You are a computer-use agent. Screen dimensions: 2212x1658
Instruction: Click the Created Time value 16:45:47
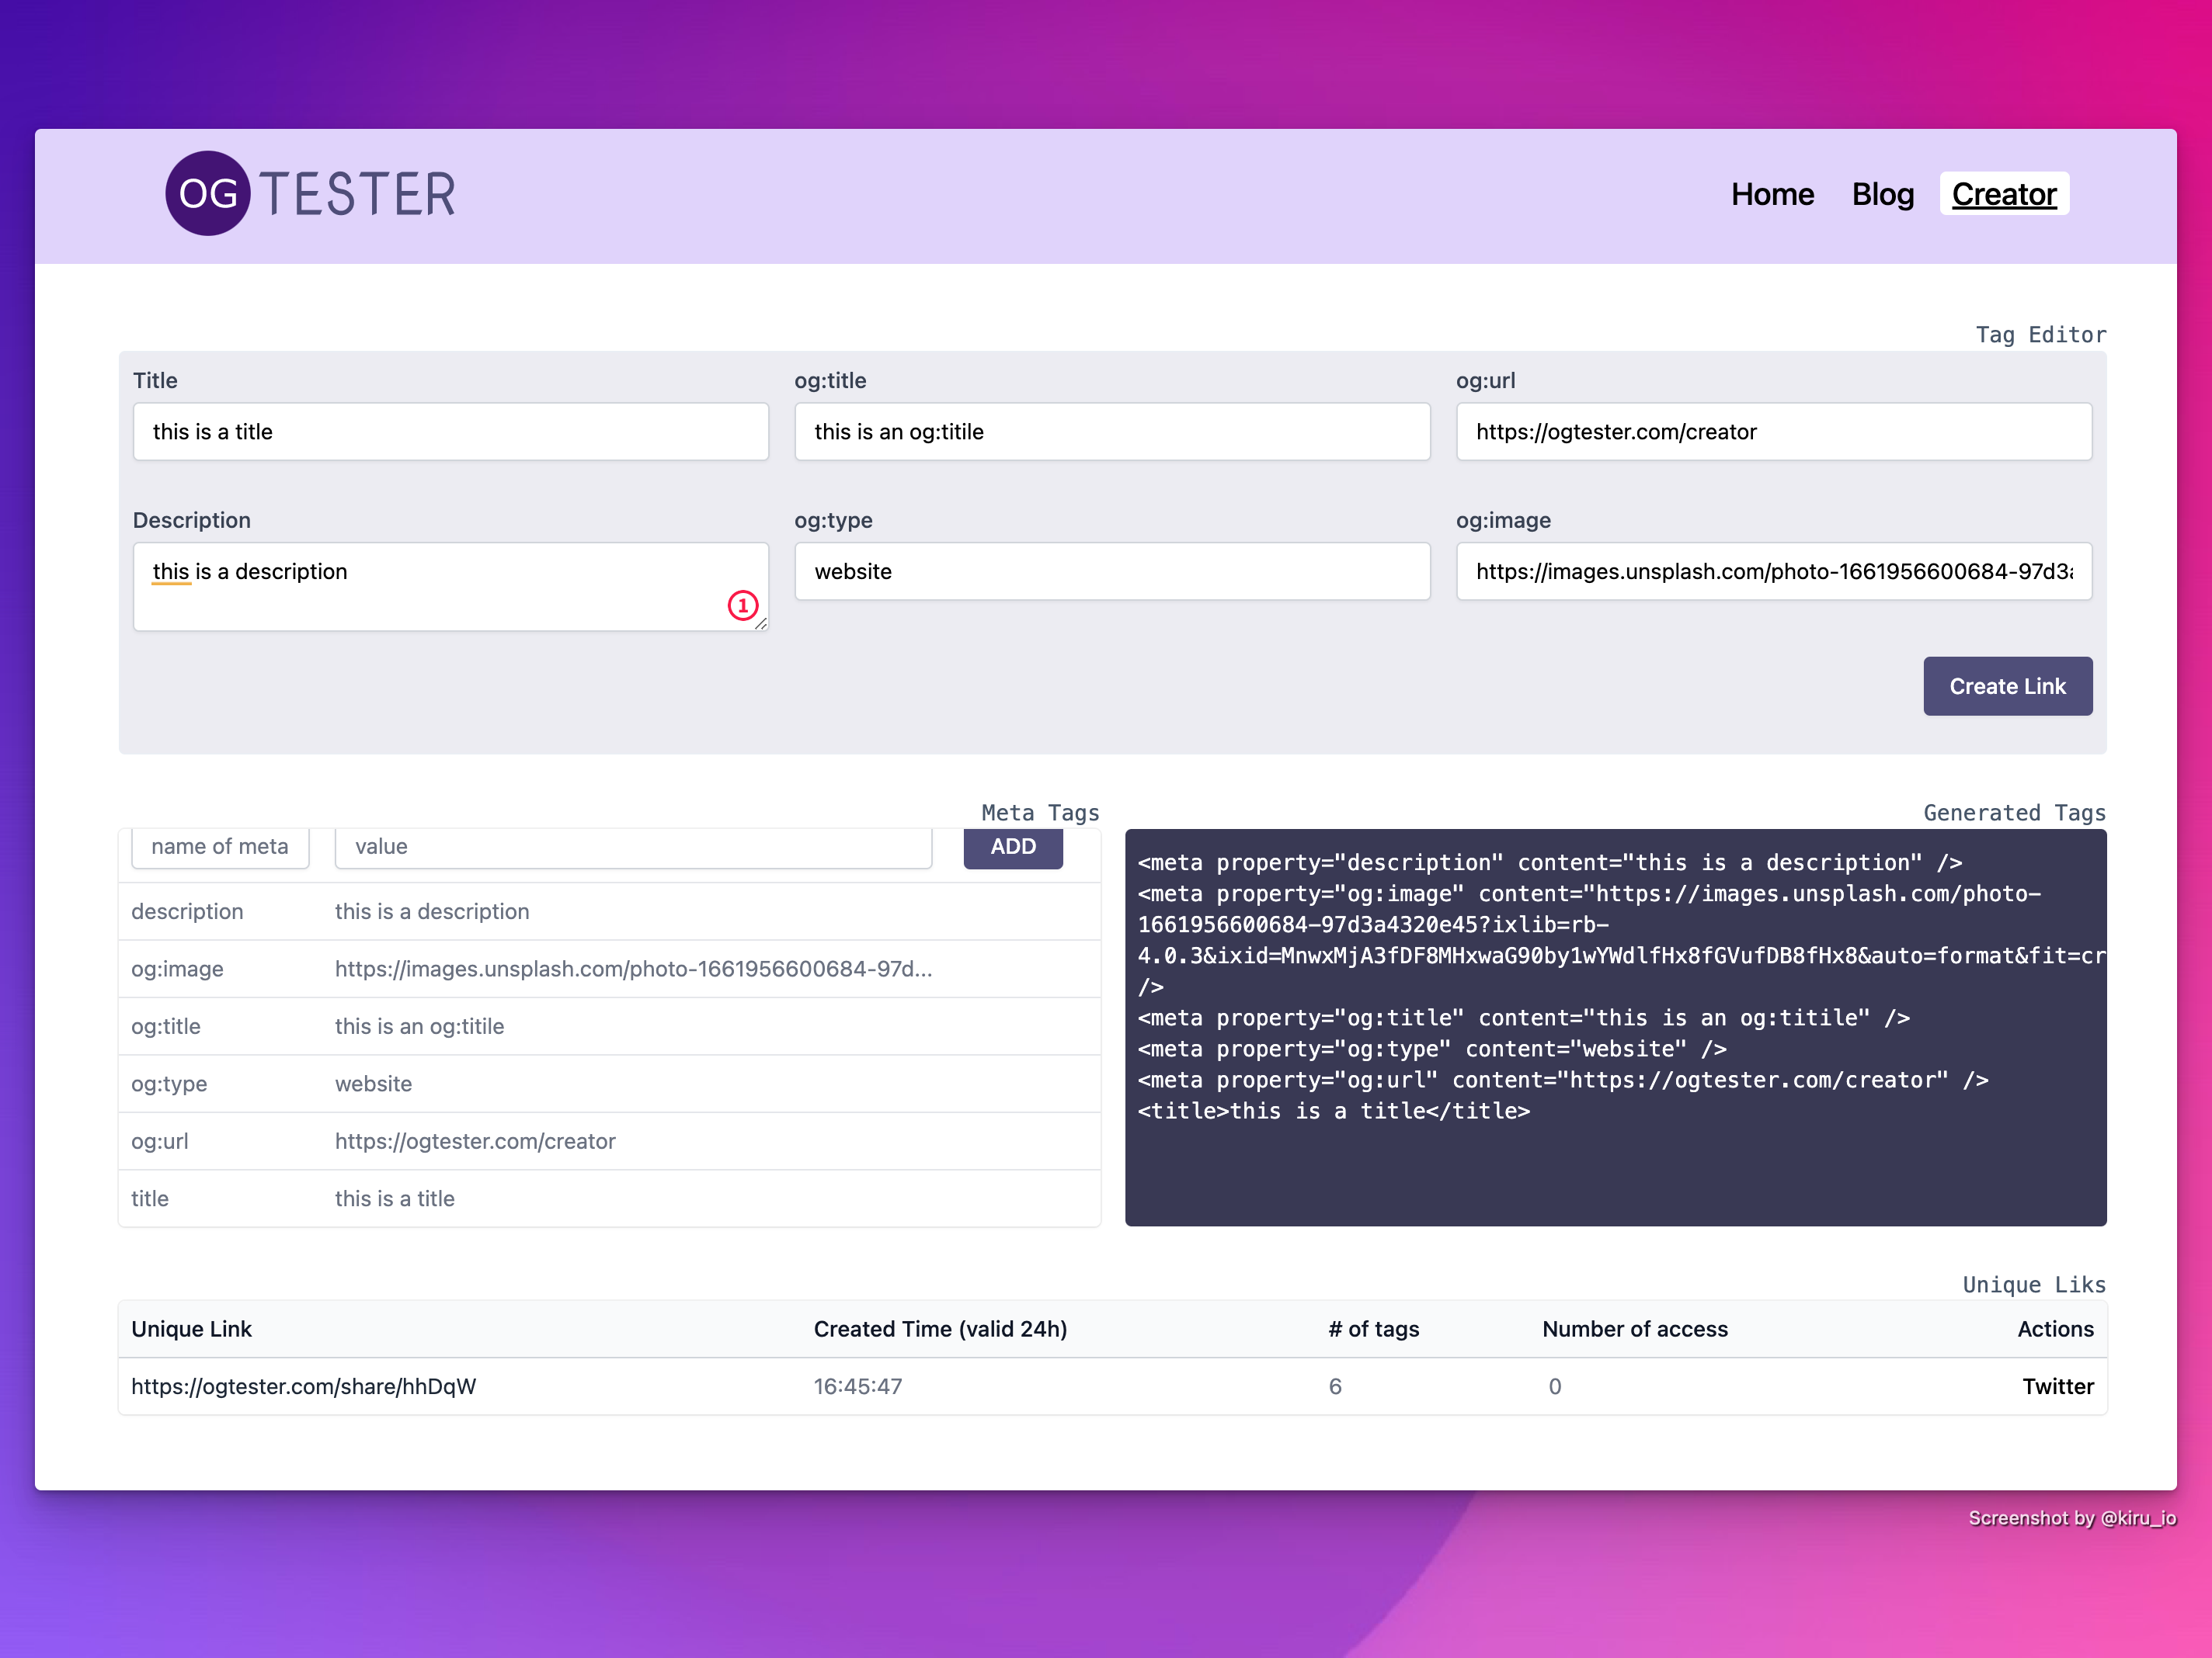coord(858,1386)
